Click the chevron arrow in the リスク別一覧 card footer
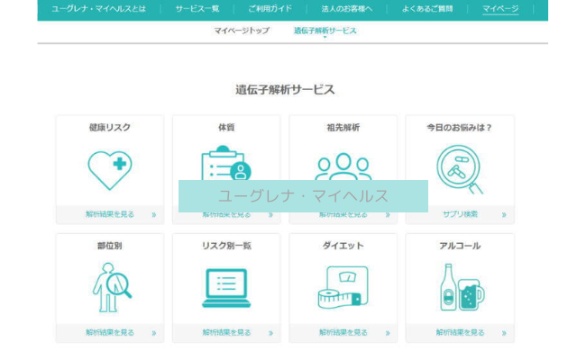Screen dimensions: 586x360 (x=271, y=333)
